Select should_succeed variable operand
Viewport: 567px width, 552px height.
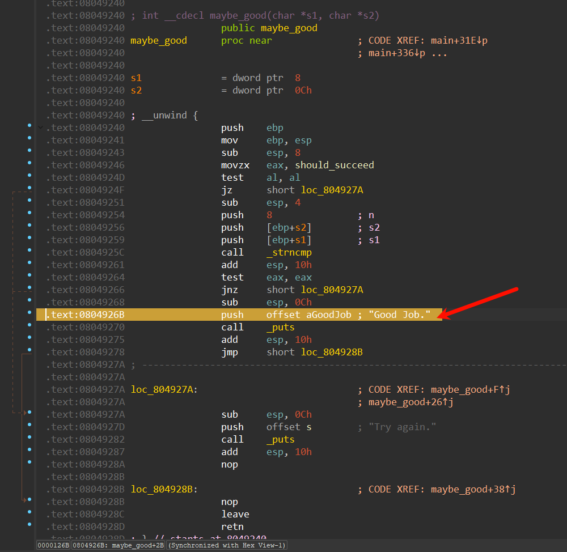point(335,165)
